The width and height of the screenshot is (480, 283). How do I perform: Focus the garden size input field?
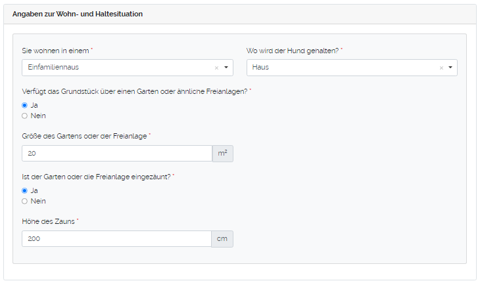[x=116, y=154]
